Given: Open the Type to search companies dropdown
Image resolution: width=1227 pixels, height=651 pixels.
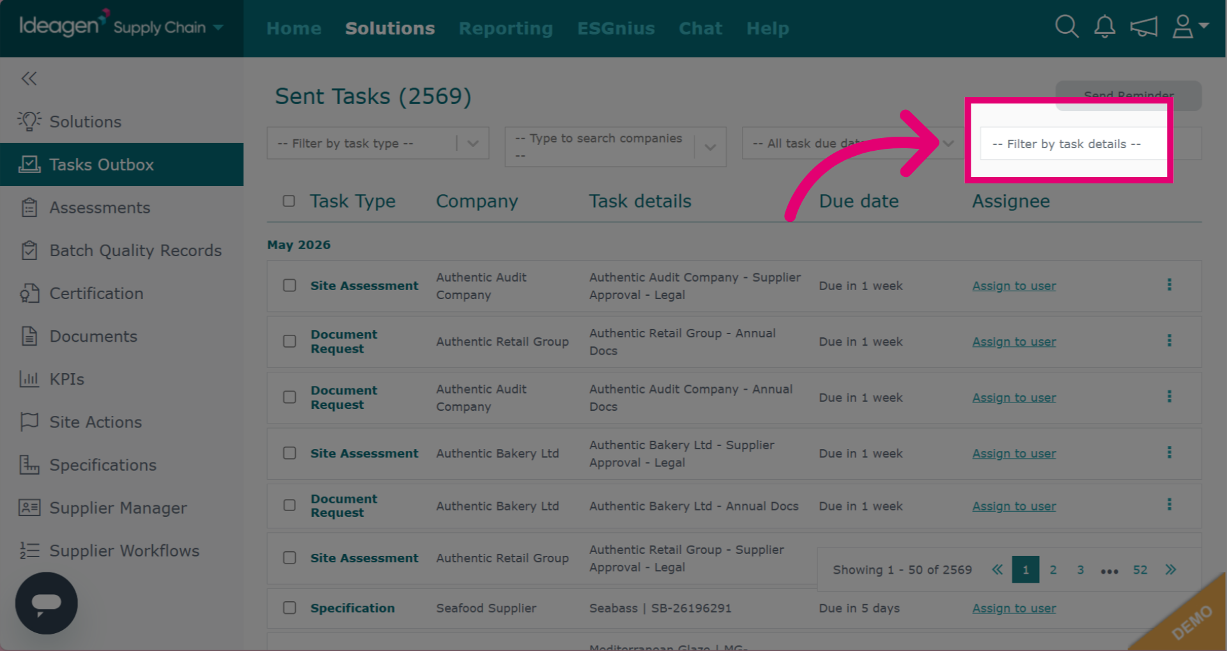Looking at the screenshot, I should (x=615, y=147).
